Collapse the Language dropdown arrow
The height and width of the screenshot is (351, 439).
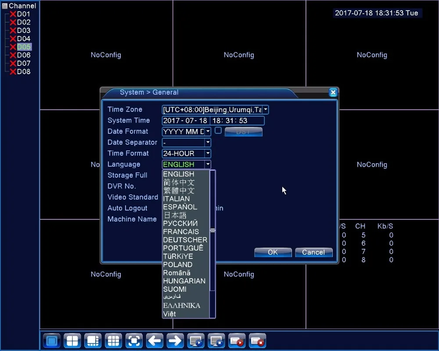[x=208, y=164]
